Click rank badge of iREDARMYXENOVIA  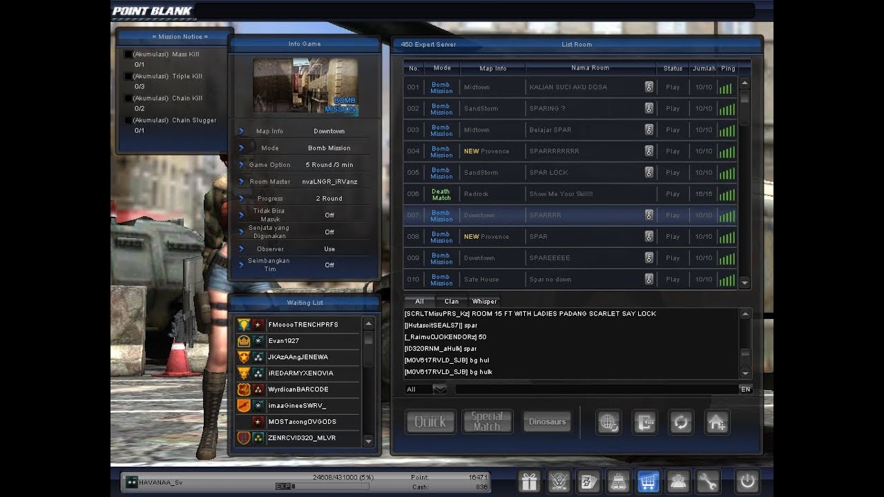(244, 373)
